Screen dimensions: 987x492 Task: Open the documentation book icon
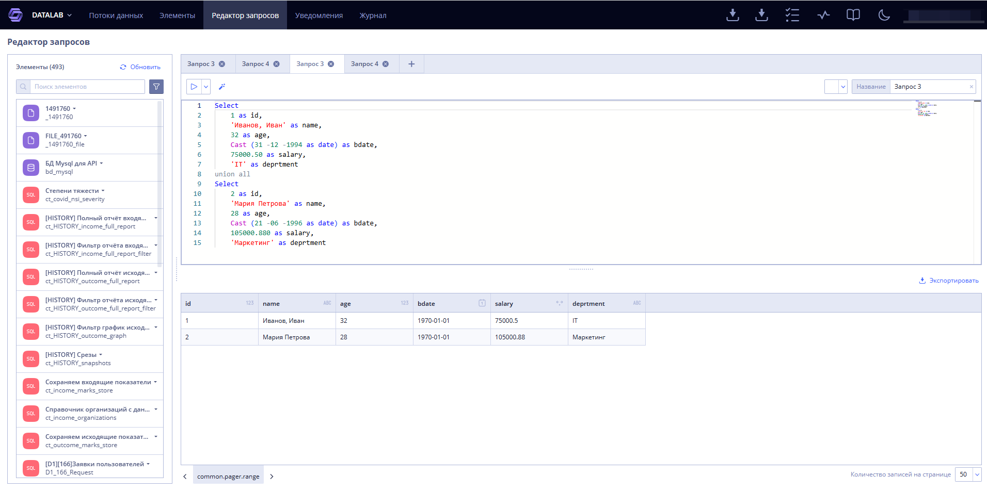click(853, 15)
